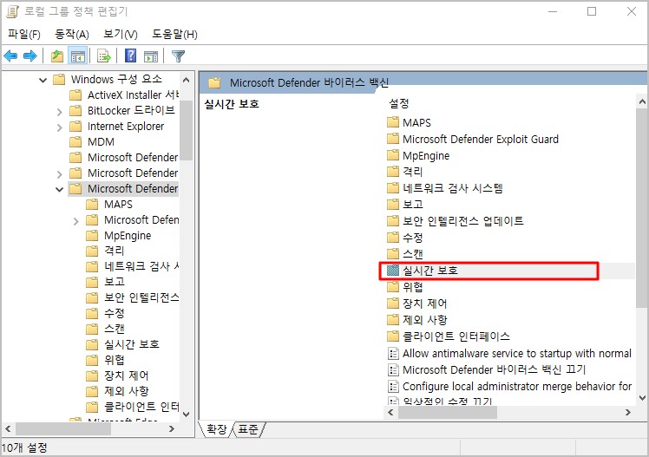Screen dimensions: 649x457
Task: Switch to the 표준 tab
Action: point(247,429)
